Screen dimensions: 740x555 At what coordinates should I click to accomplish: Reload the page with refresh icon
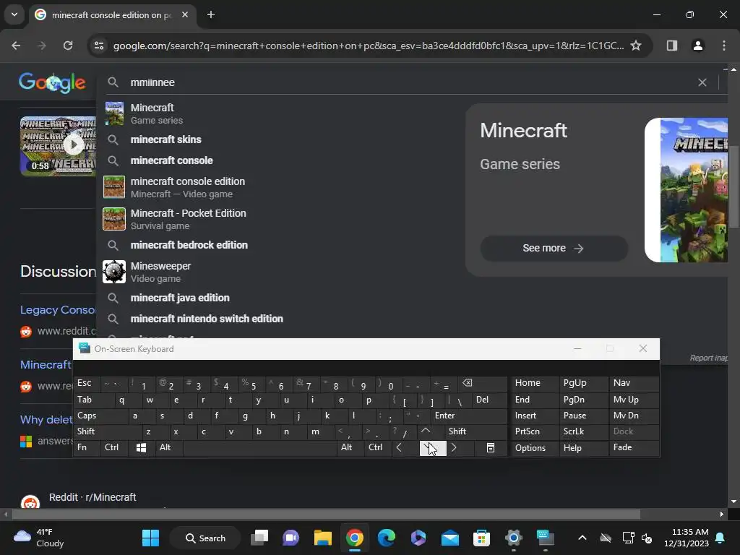coord(68,46)
